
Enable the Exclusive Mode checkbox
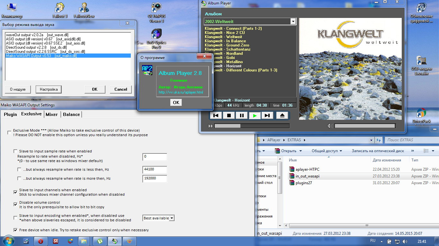(x=9, y=133)
